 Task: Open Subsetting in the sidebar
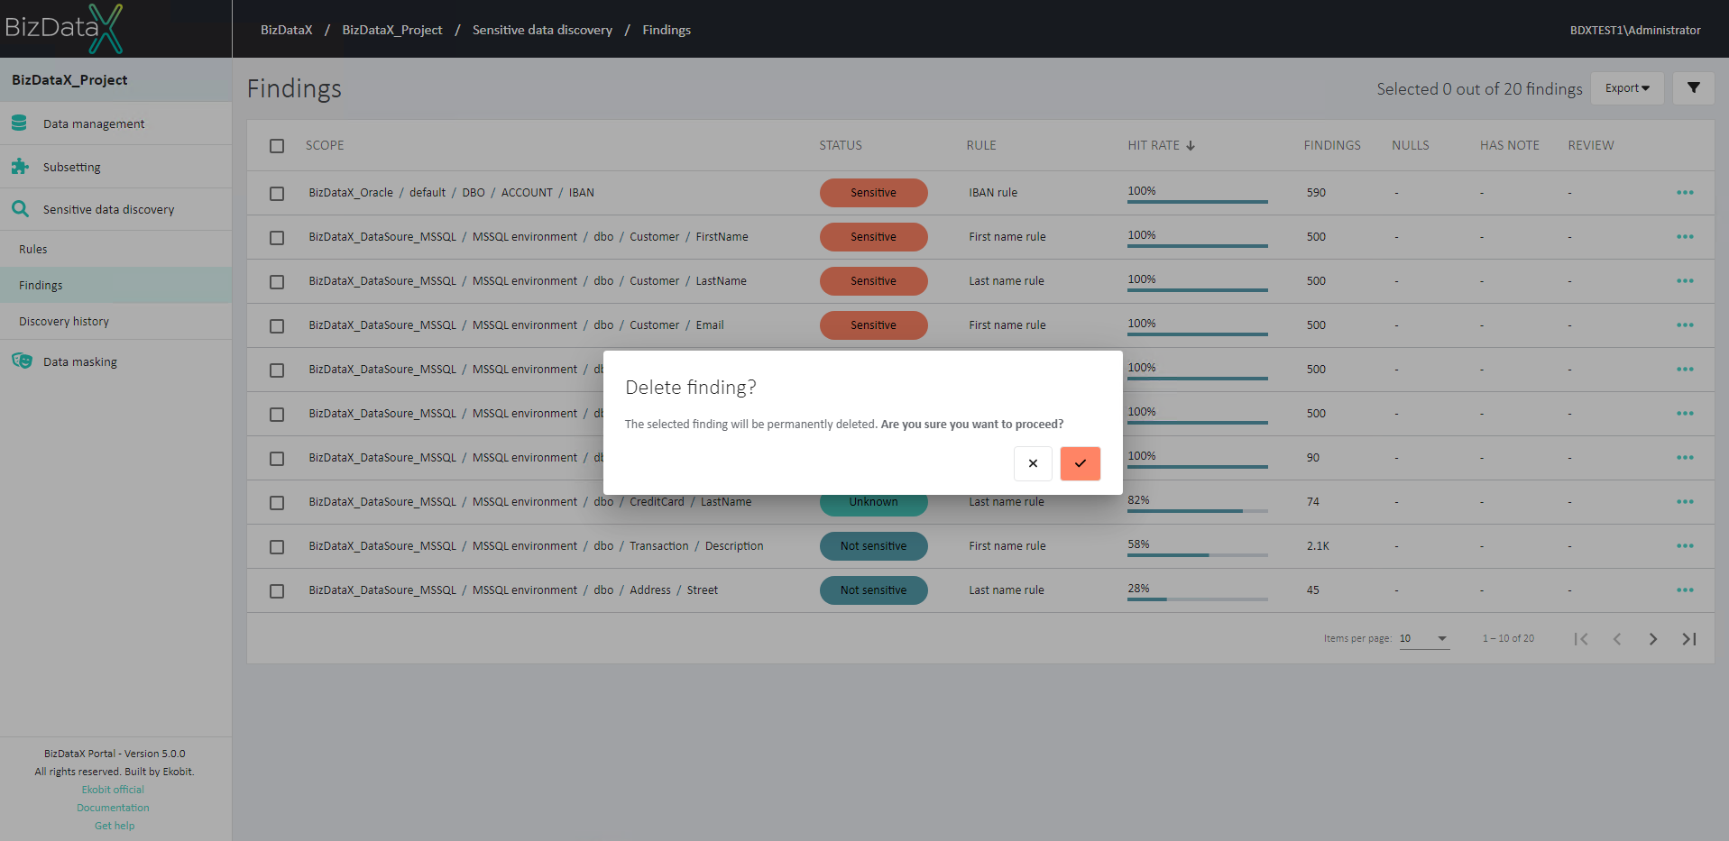click(x=115, y=167)
